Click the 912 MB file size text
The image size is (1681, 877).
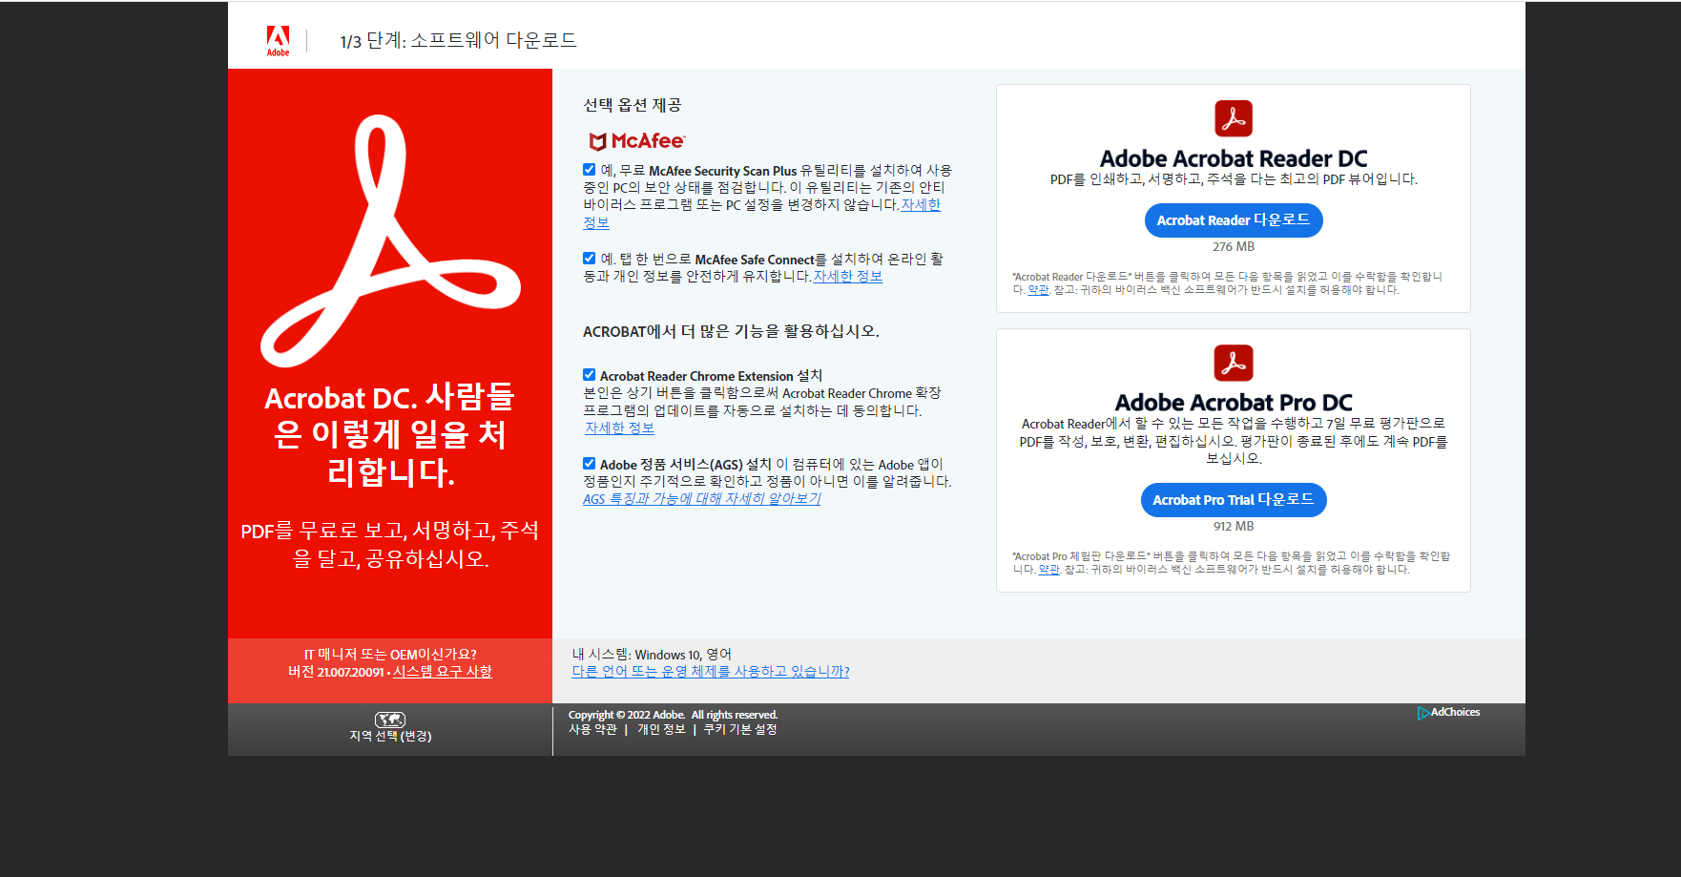1234,526
